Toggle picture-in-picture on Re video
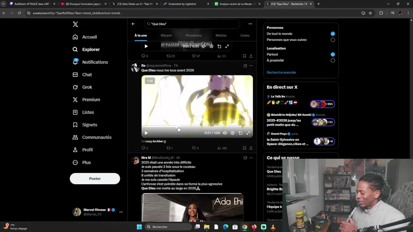Viewport: 413px width, 232px height. (240, 133)
